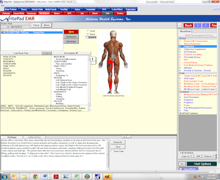Select the Front body view radio button
Viewport: 220px width, 180px height.
88,31
